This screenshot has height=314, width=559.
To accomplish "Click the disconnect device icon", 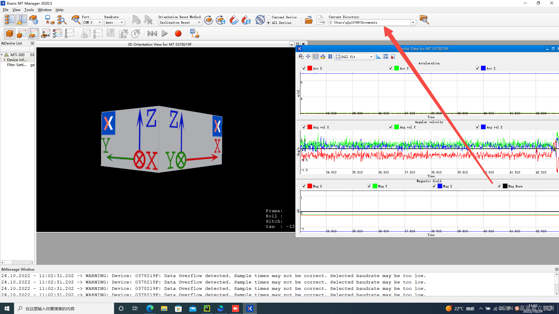I will point(50,20).
